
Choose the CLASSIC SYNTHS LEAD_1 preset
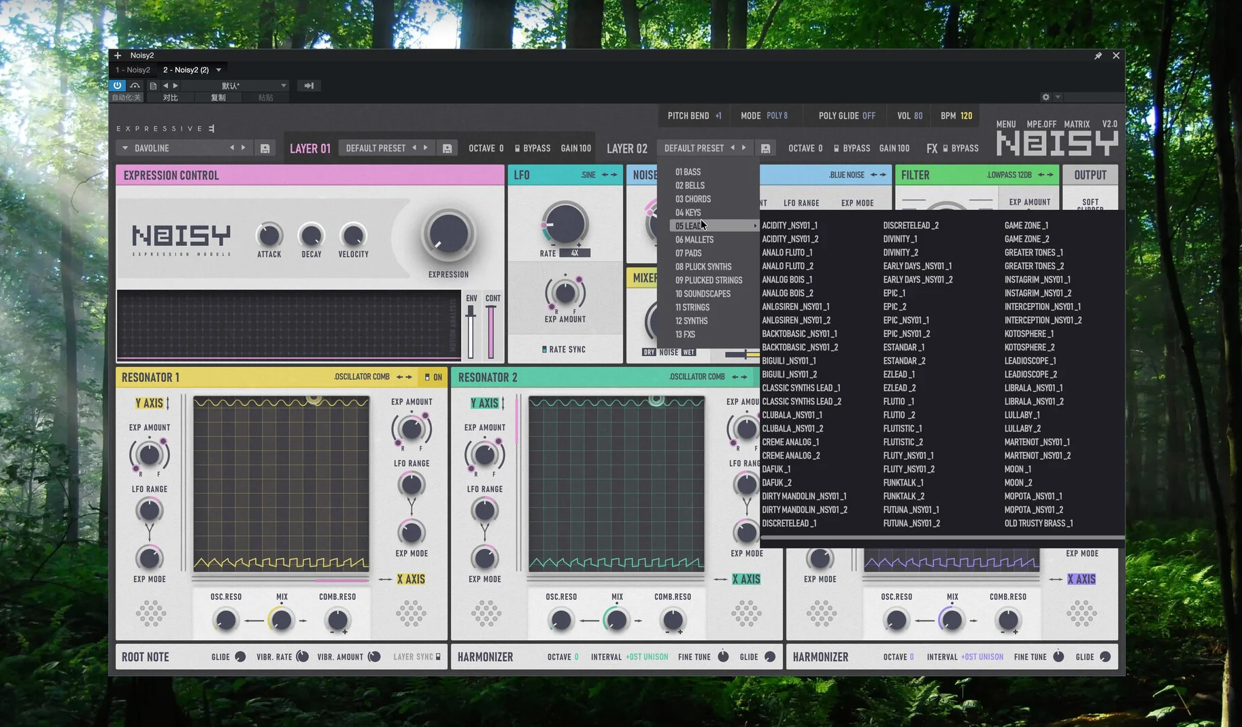[x=801, y=388]
